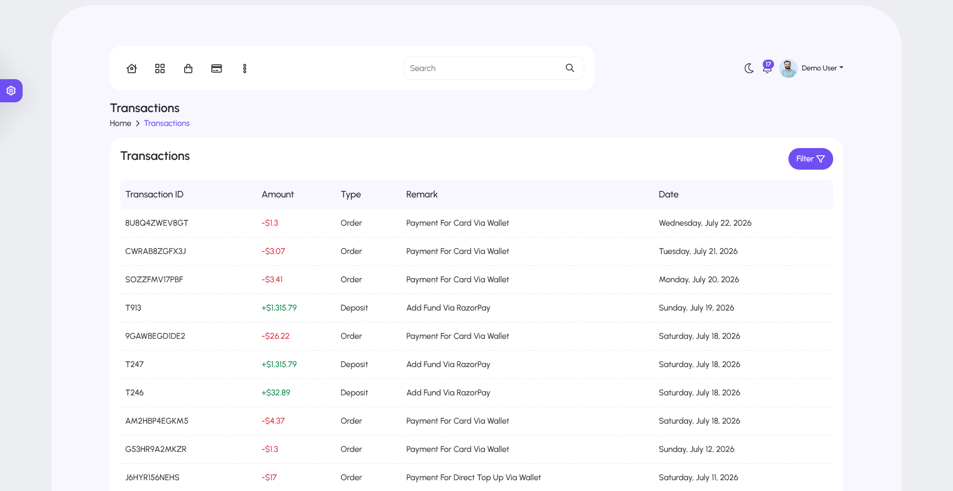Open the settings gear side tab

point(11,91)
